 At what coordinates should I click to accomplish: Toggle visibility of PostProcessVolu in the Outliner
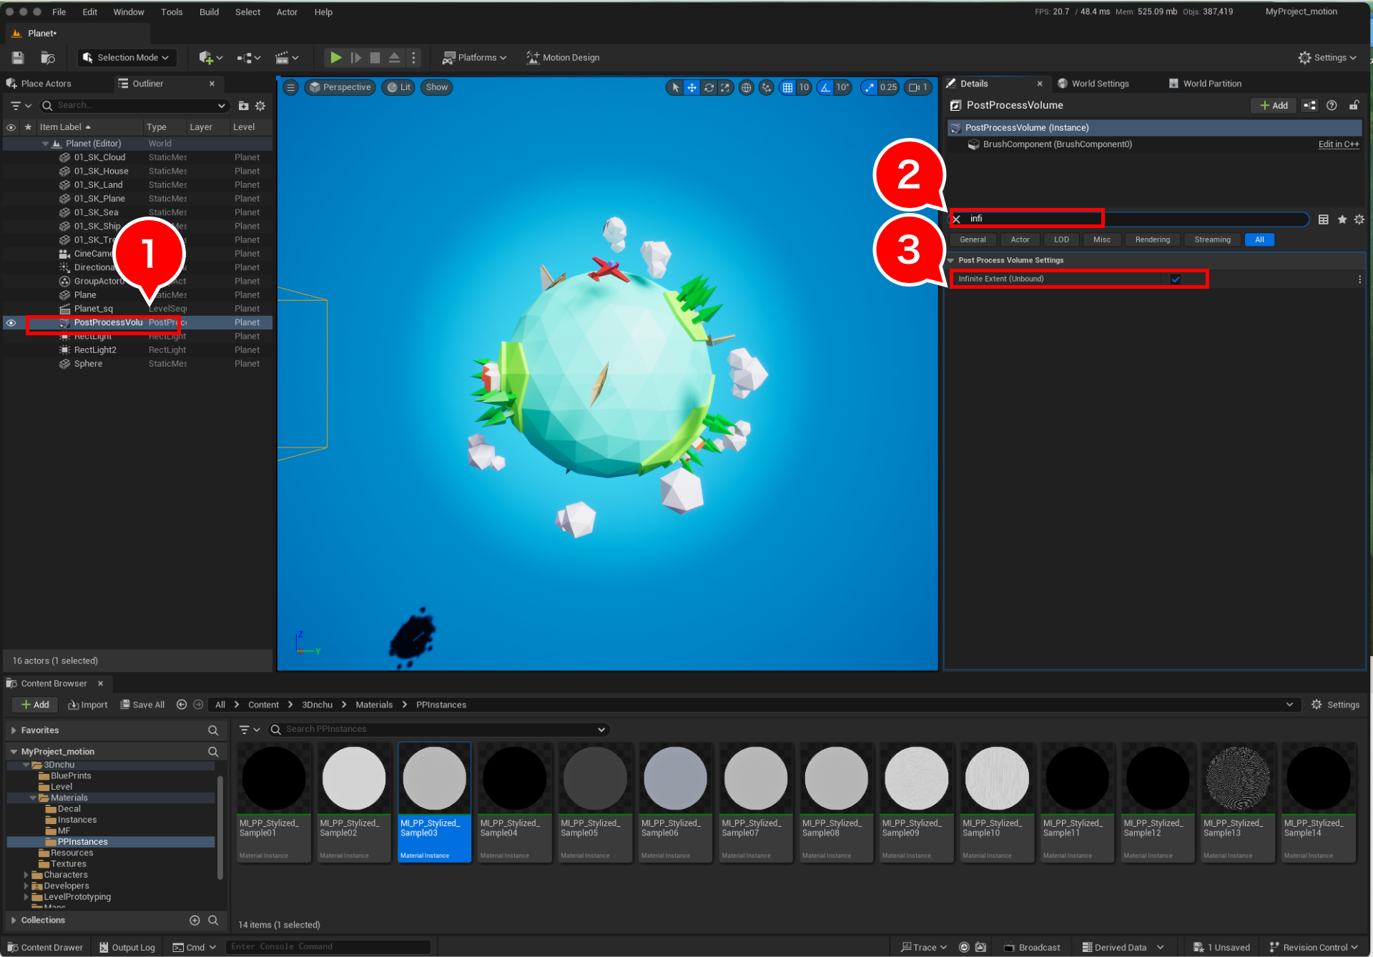pyautogui.click(x=11, y=322)
